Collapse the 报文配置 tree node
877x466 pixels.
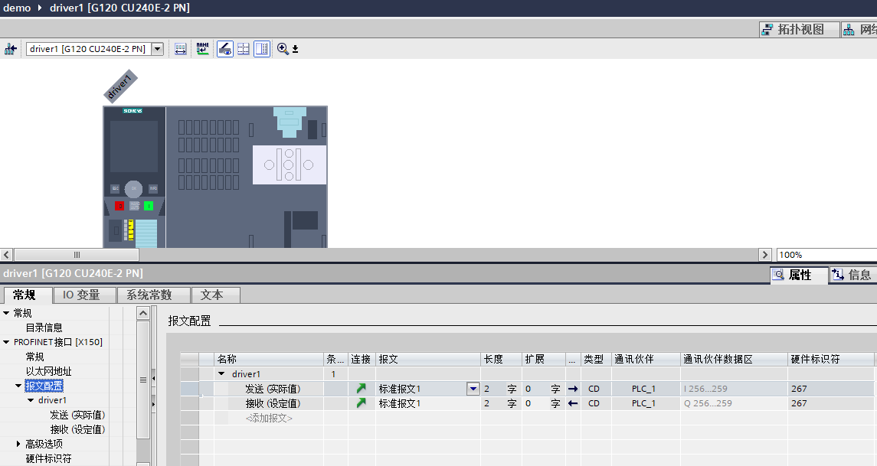18,386
